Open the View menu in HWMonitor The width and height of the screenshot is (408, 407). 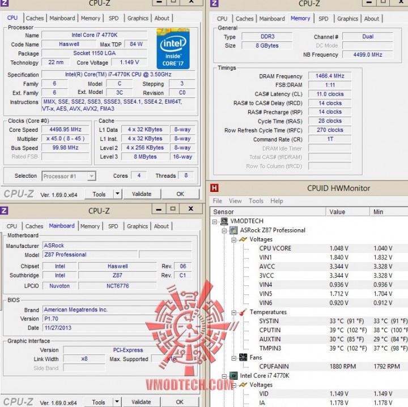click(x=235, y=201)
